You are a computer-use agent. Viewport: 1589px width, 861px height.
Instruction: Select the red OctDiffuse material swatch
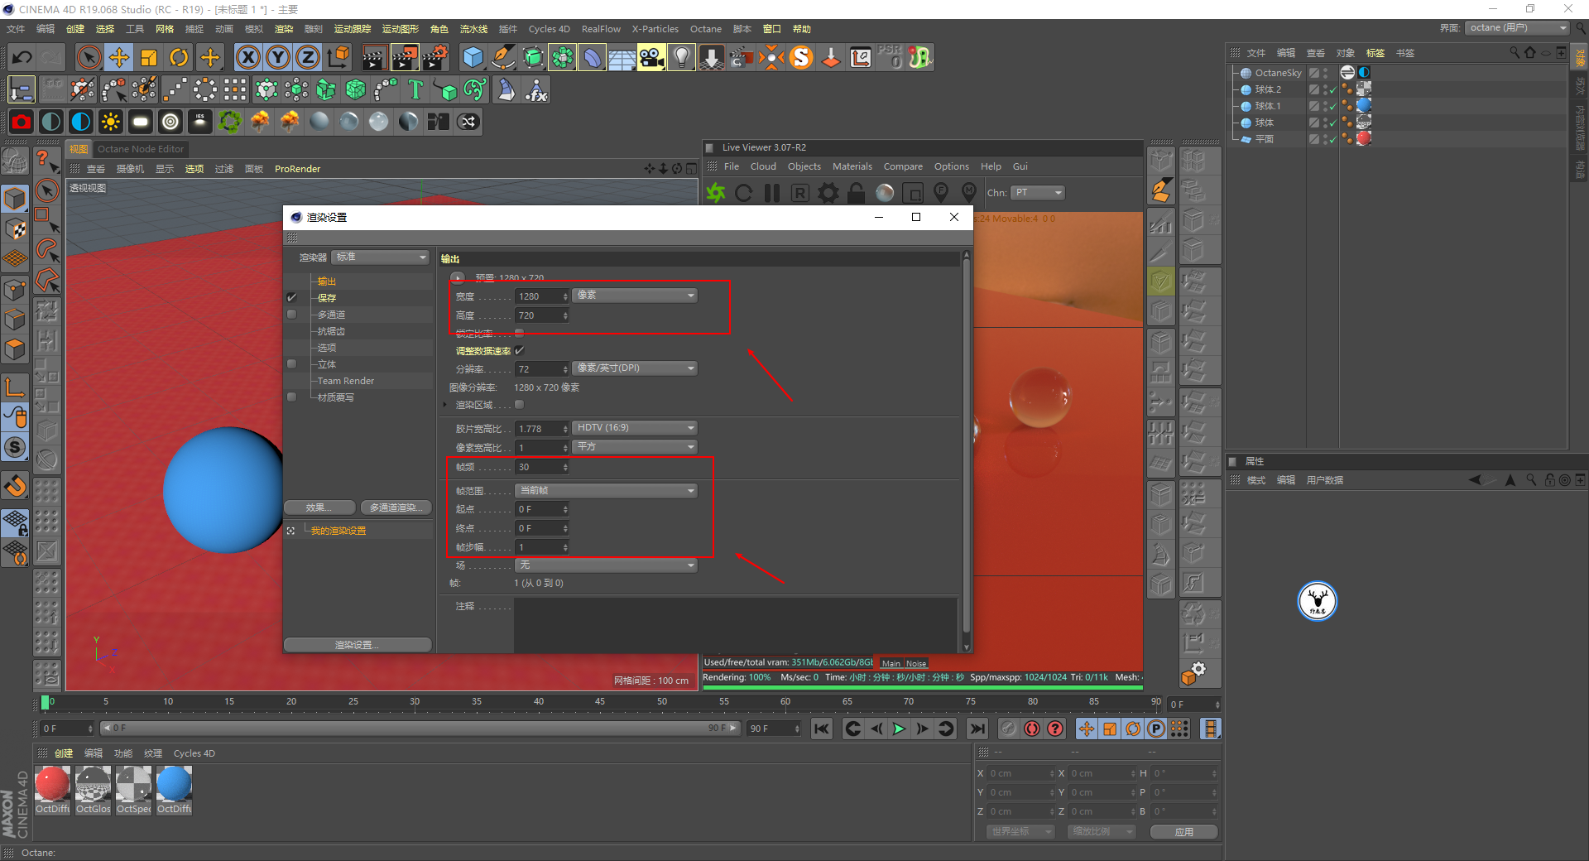pos(52,784)
